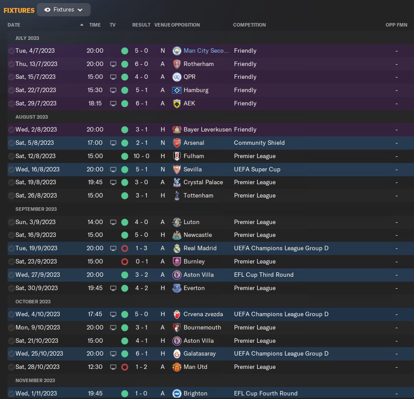Click the Newcastle club badge
This screenshot has width=414, height=399.
(176, 235)
